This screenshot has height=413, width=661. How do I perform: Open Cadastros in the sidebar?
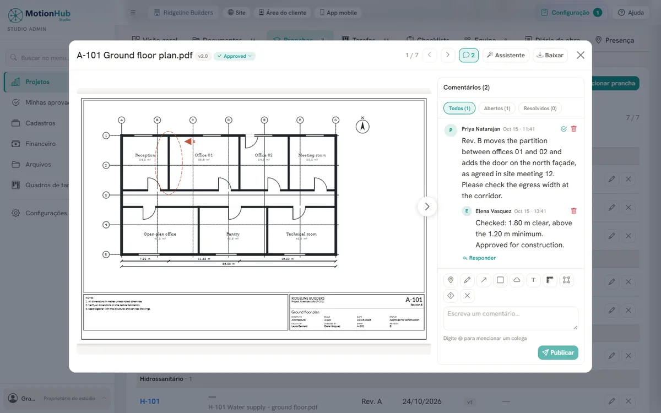pos(40,123)
